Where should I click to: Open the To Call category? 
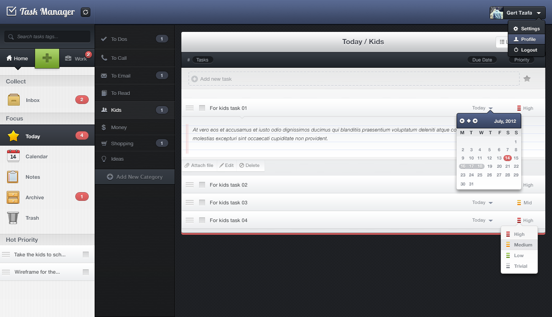coord(135,58)
